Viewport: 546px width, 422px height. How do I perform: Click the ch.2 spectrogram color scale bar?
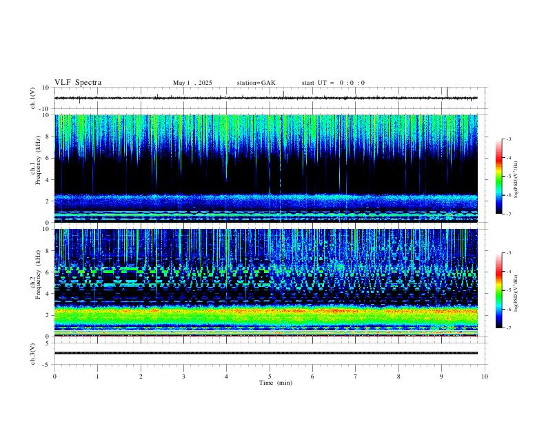[x=498, y=290]
